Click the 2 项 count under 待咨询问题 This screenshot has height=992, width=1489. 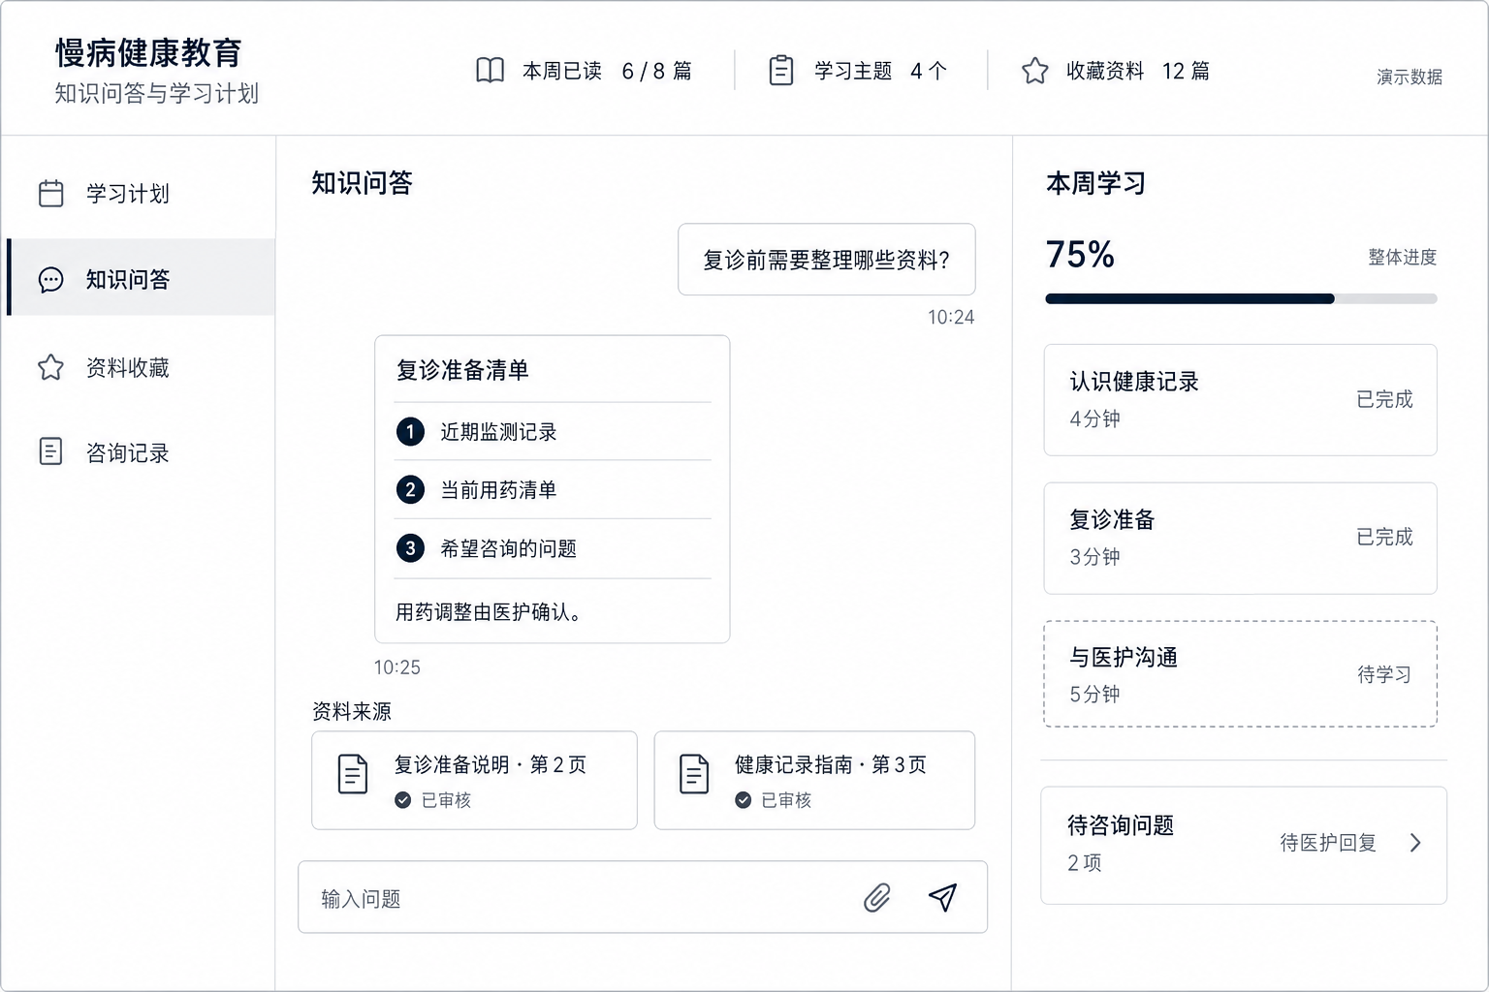pos(1085,863)
